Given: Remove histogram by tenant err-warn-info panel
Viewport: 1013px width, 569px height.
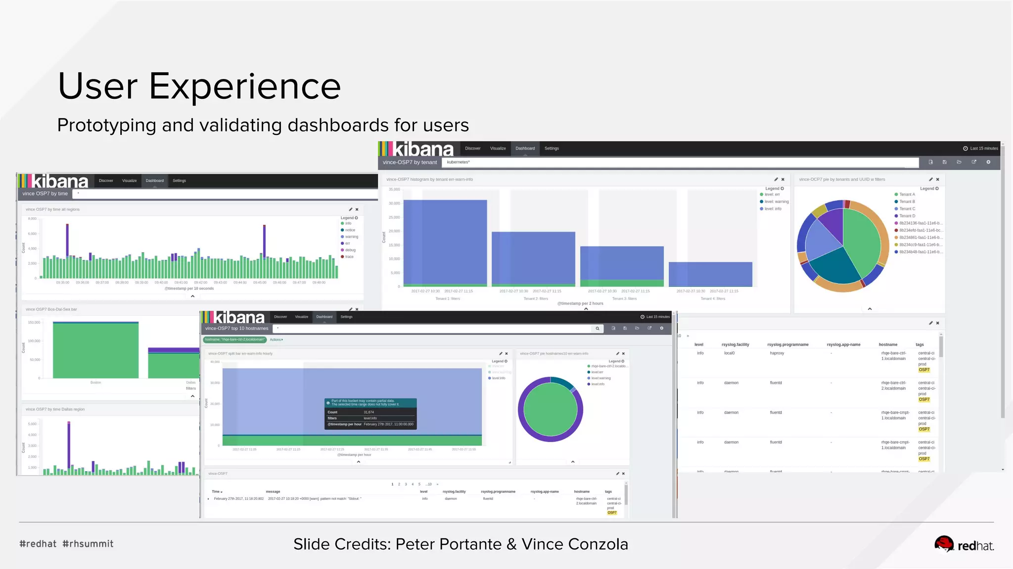Looking at the screenshot, I should 783,179.
